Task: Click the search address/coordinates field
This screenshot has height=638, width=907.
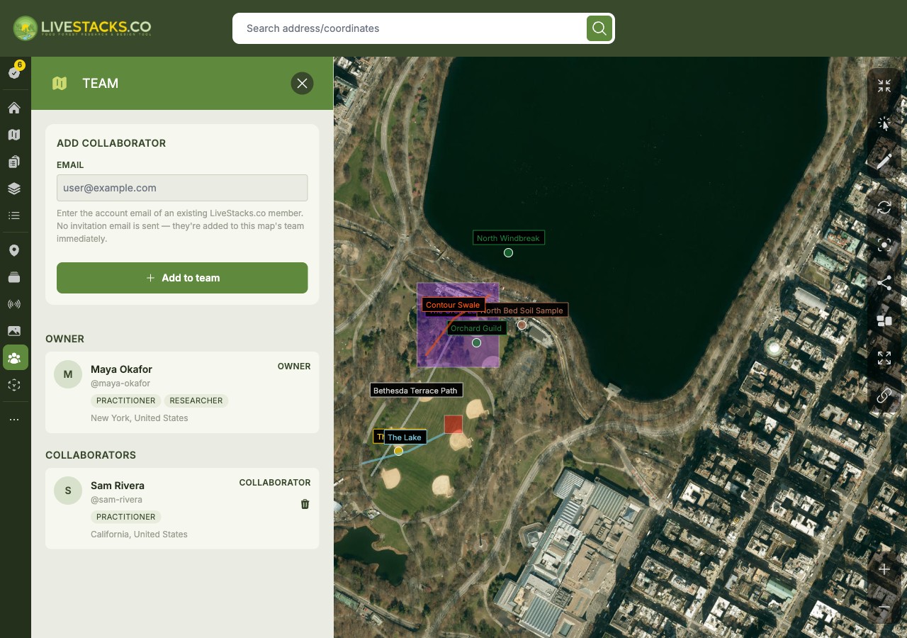Action: (415, 28)
